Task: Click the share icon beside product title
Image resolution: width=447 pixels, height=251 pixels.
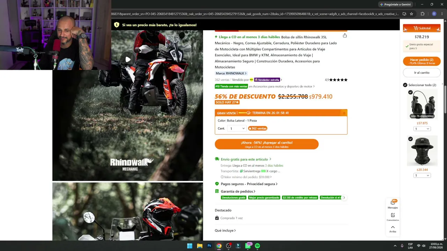Action: point(345,36)
